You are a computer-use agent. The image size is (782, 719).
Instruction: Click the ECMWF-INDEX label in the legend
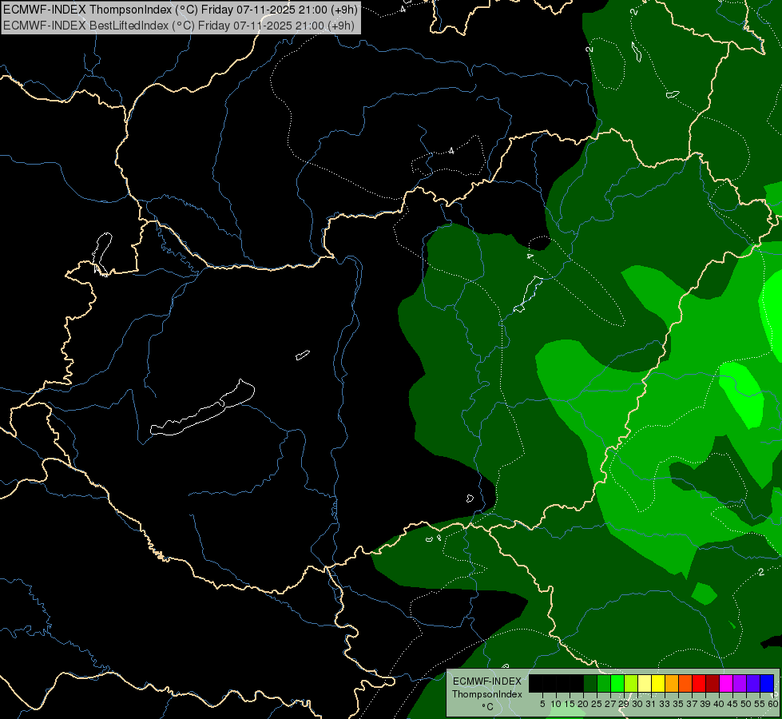point(487,681)
